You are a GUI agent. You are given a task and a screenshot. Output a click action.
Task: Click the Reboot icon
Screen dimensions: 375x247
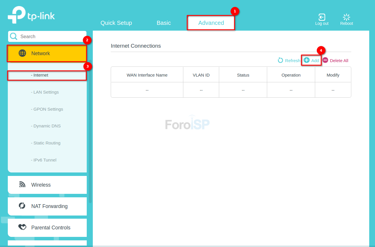346,17
